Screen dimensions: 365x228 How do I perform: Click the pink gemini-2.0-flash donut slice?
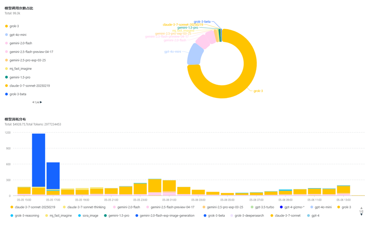point(203,42)
